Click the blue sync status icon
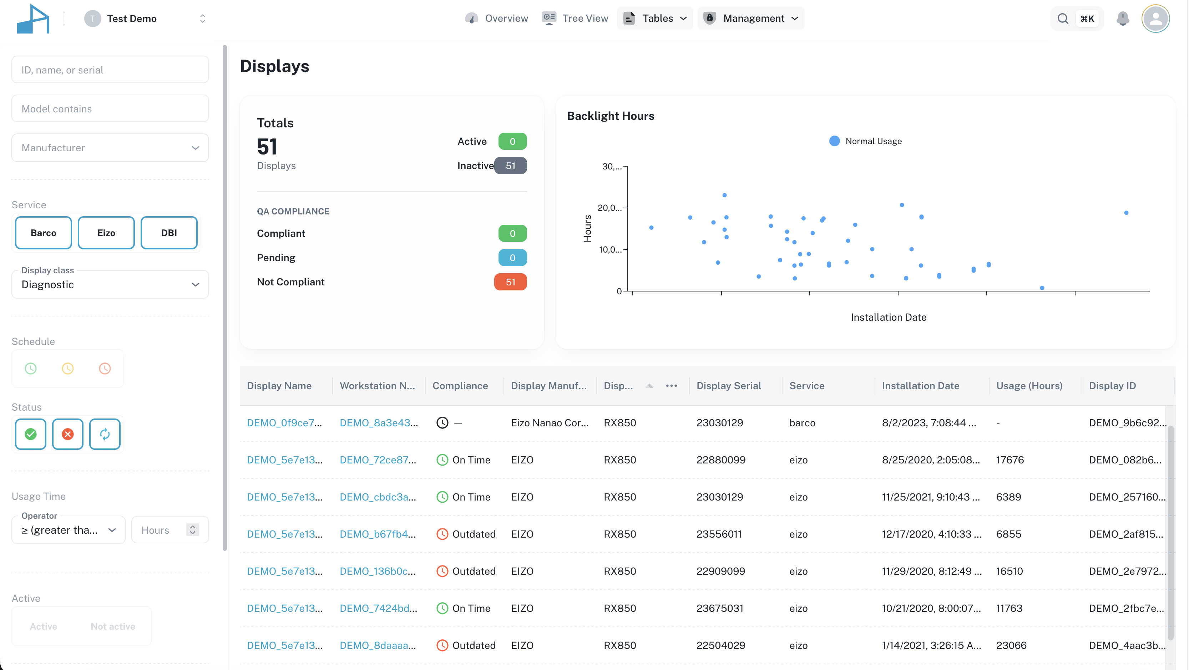The height and width of the screenshot is (670, 1189). pyautogui.click(x=105, y=434)
